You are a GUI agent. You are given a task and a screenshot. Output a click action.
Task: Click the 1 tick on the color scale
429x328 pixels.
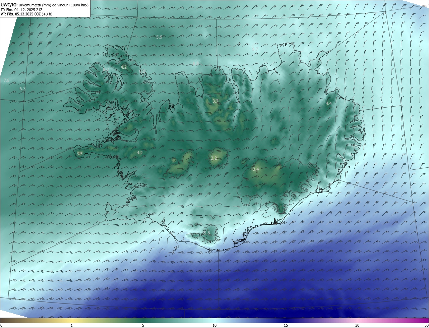tap(72, 326)
